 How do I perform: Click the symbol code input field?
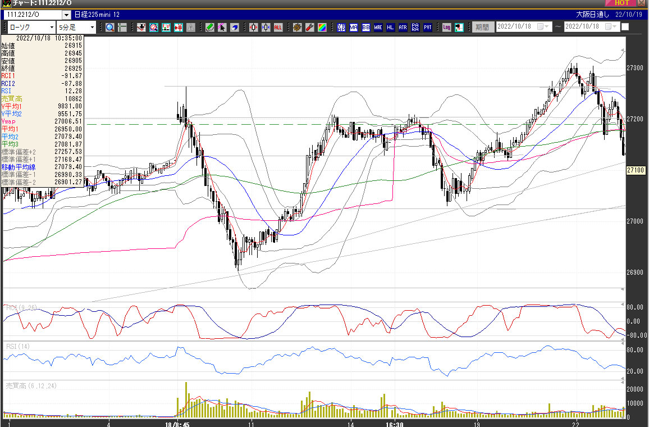click(x=33, y=15)
